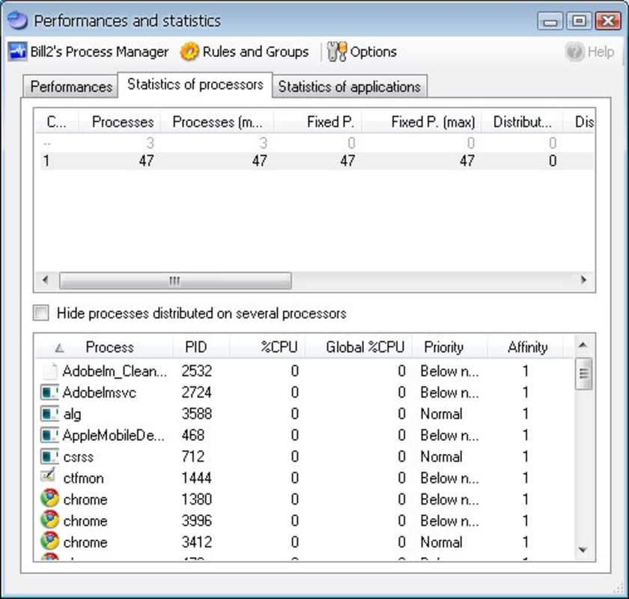Click the right arrow of horizontal scrollbar
629x599 pixels.
(x=583, y=280)
